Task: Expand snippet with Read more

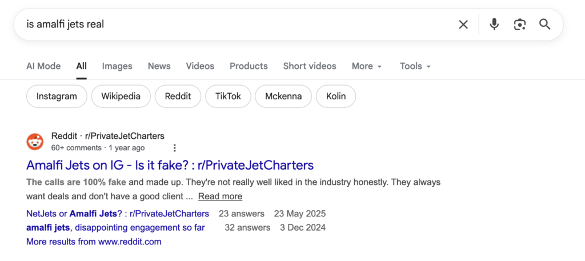Action: (x=220, y=196)
